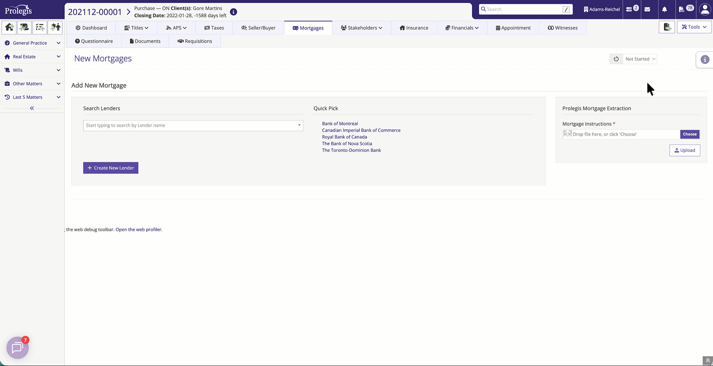Screen dimensions: 713x366
Task: Open the Questionnaire tab
Action: click(94, 41)
